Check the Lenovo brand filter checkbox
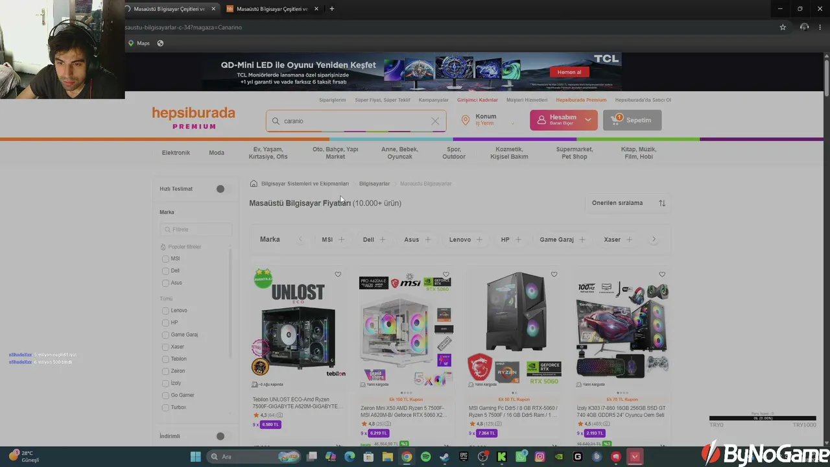Image resolution: width=830 pixels, height=467 pixels. [165, 311]
